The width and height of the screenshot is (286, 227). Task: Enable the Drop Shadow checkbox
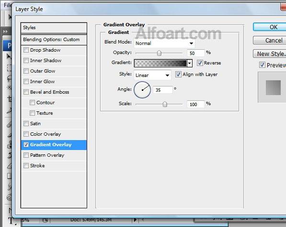(26, 50)
